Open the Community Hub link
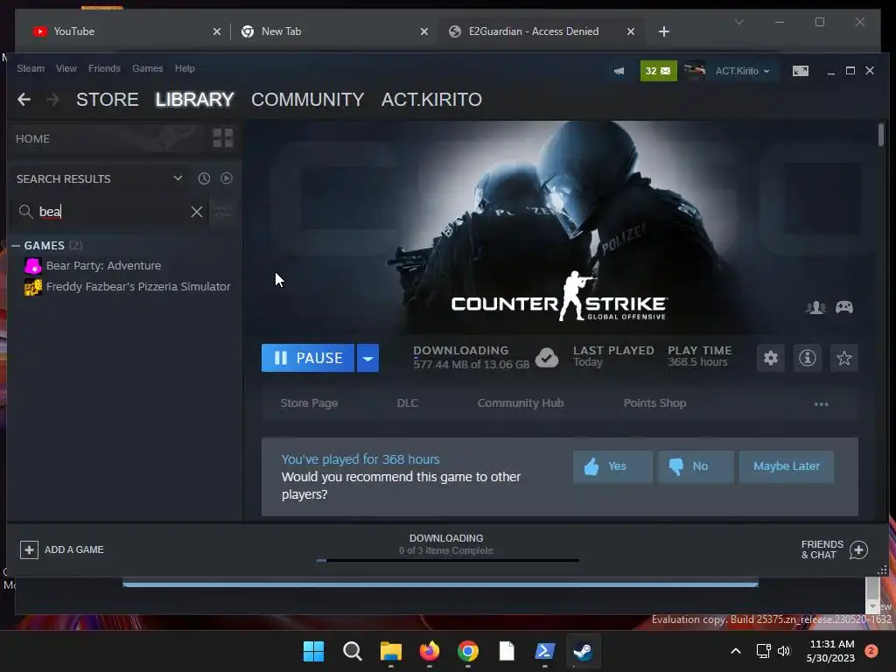This screenshot has height=672, width=896. click(x=521, y=403)
